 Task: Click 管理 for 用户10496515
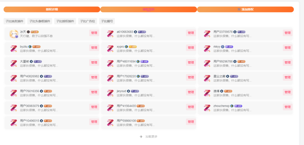click(x=94, y=122)
